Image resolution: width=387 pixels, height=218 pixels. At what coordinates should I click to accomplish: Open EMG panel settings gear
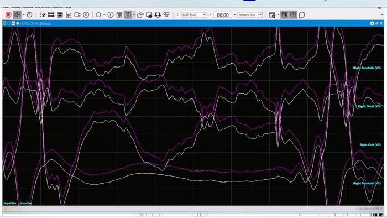point(372,23)
